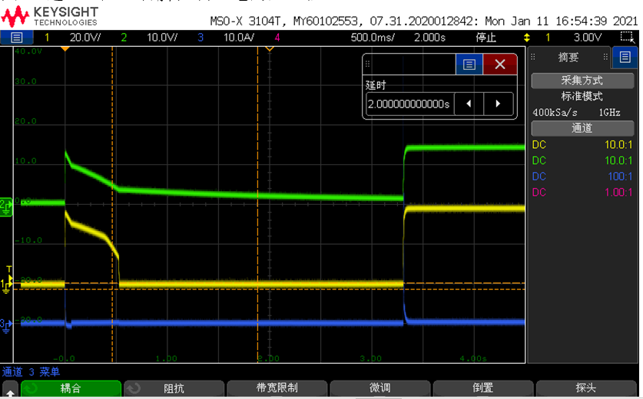Image resolution: width=643 pixels, height=399 pixels.
Task: Decrease delay with the left arrow
Action: click(469, 104)
